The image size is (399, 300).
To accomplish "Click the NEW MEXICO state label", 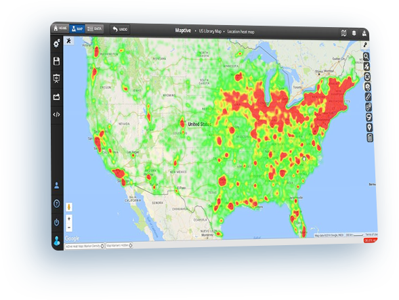I will [x=178, y=172].
